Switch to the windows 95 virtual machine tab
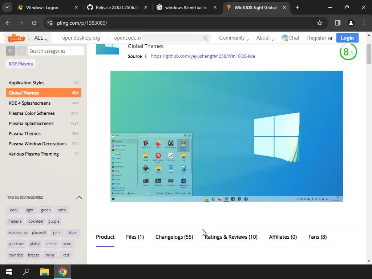Viewport: 372px width, 279px height. point(187,7)
